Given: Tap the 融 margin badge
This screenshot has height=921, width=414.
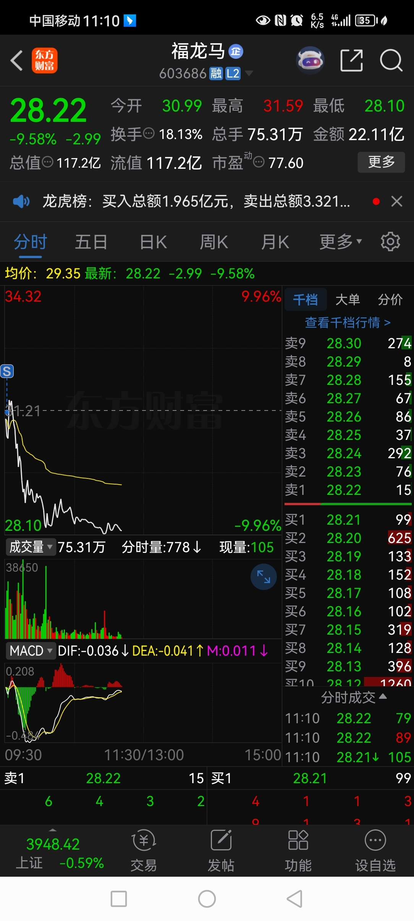Looking at the screenshot, I should click(x=216, y=73).
